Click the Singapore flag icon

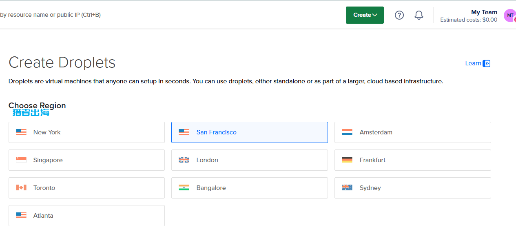[x=21, y=160]
